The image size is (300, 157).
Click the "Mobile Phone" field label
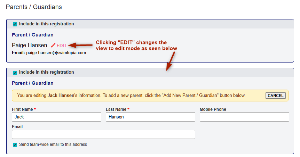(x=213, y=109)
